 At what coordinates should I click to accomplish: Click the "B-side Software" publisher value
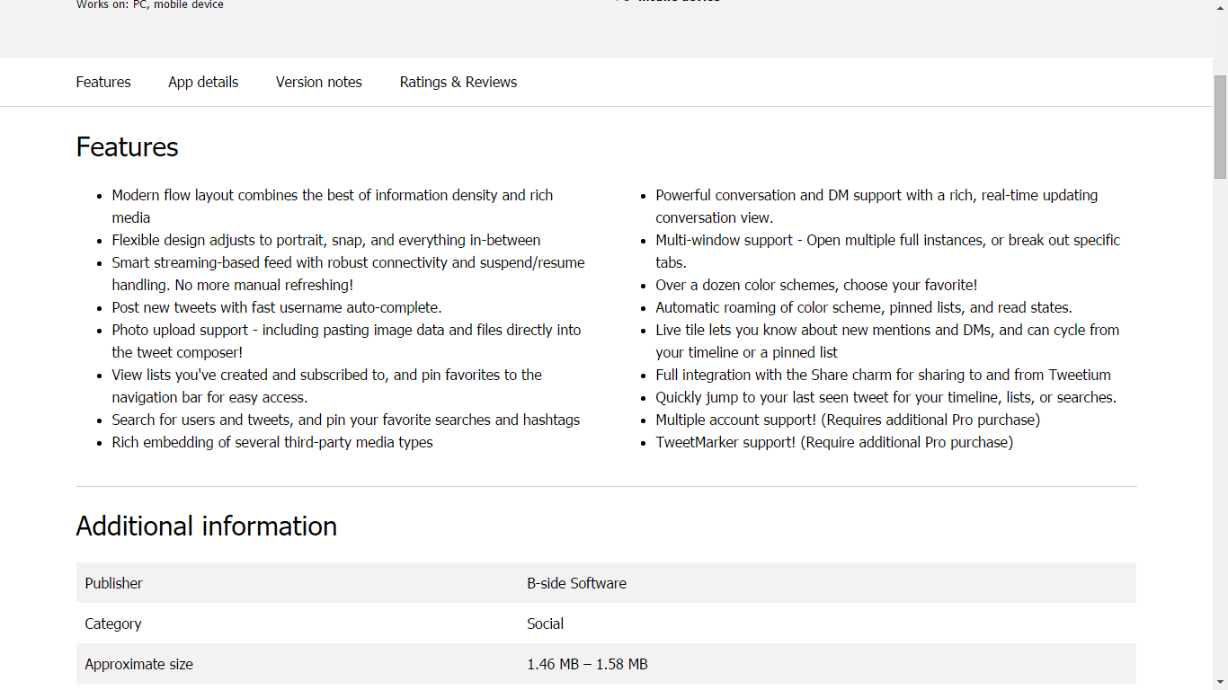tap(577, 583)
